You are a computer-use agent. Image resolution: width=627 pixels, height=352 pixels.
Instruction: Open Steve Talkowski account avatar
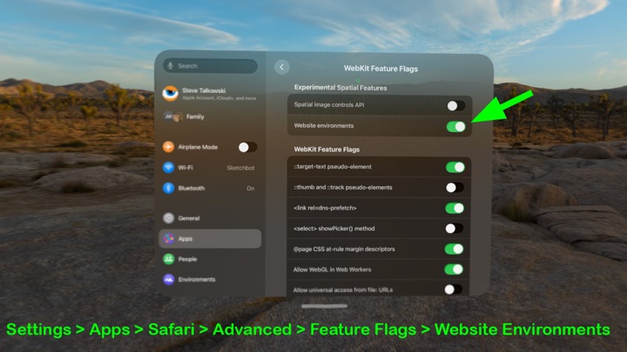tap(170, 93)
